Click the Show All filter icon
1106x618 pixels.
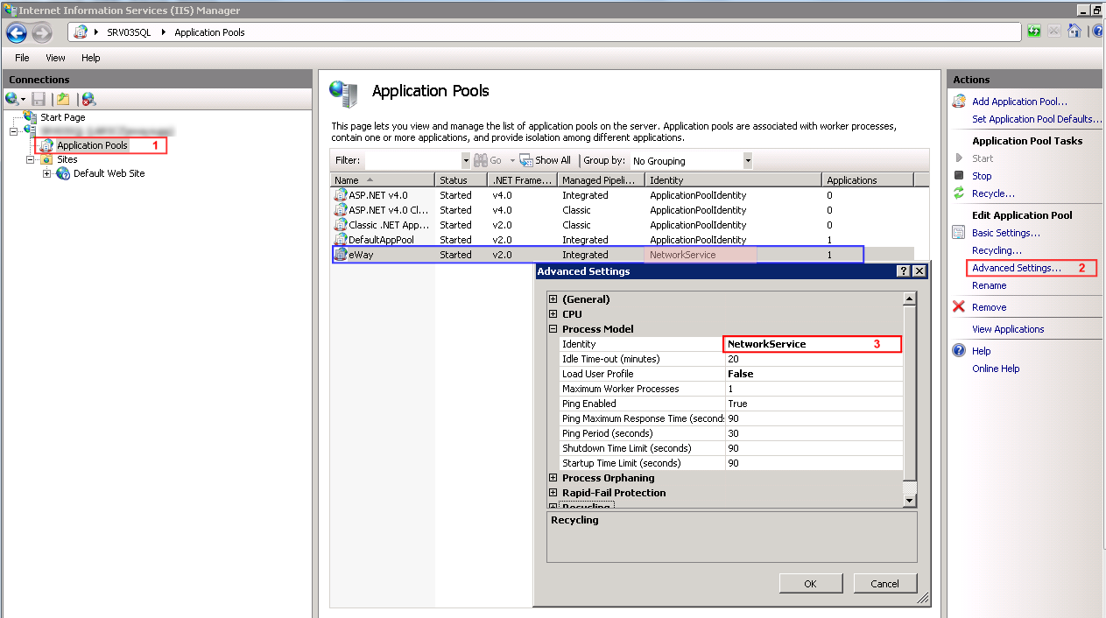[x=526, y=160]
